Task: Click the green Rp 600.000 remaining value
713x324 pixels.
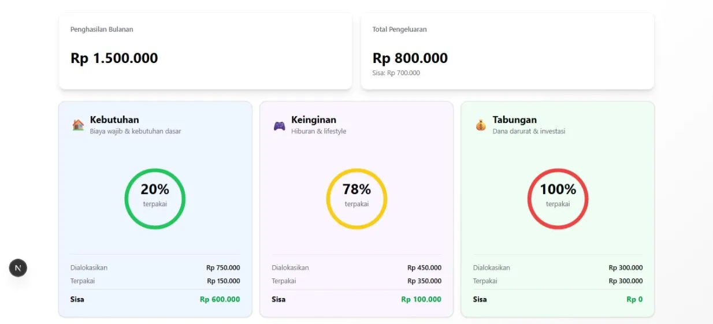Action: [220, 299]
